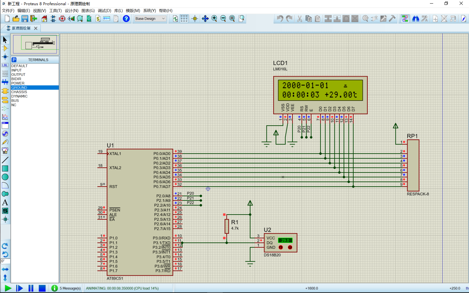This screenshot has width=469, height=293.
Task: Click the Zoom Out magnifier
Action: pyautogui.click(x=223, y=19)
